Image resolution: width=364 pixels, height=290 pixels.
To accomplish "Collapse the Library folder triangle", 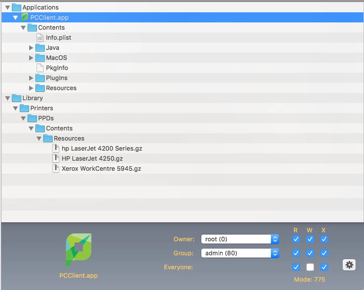I will pyautogui.click(x=7, y=98).
